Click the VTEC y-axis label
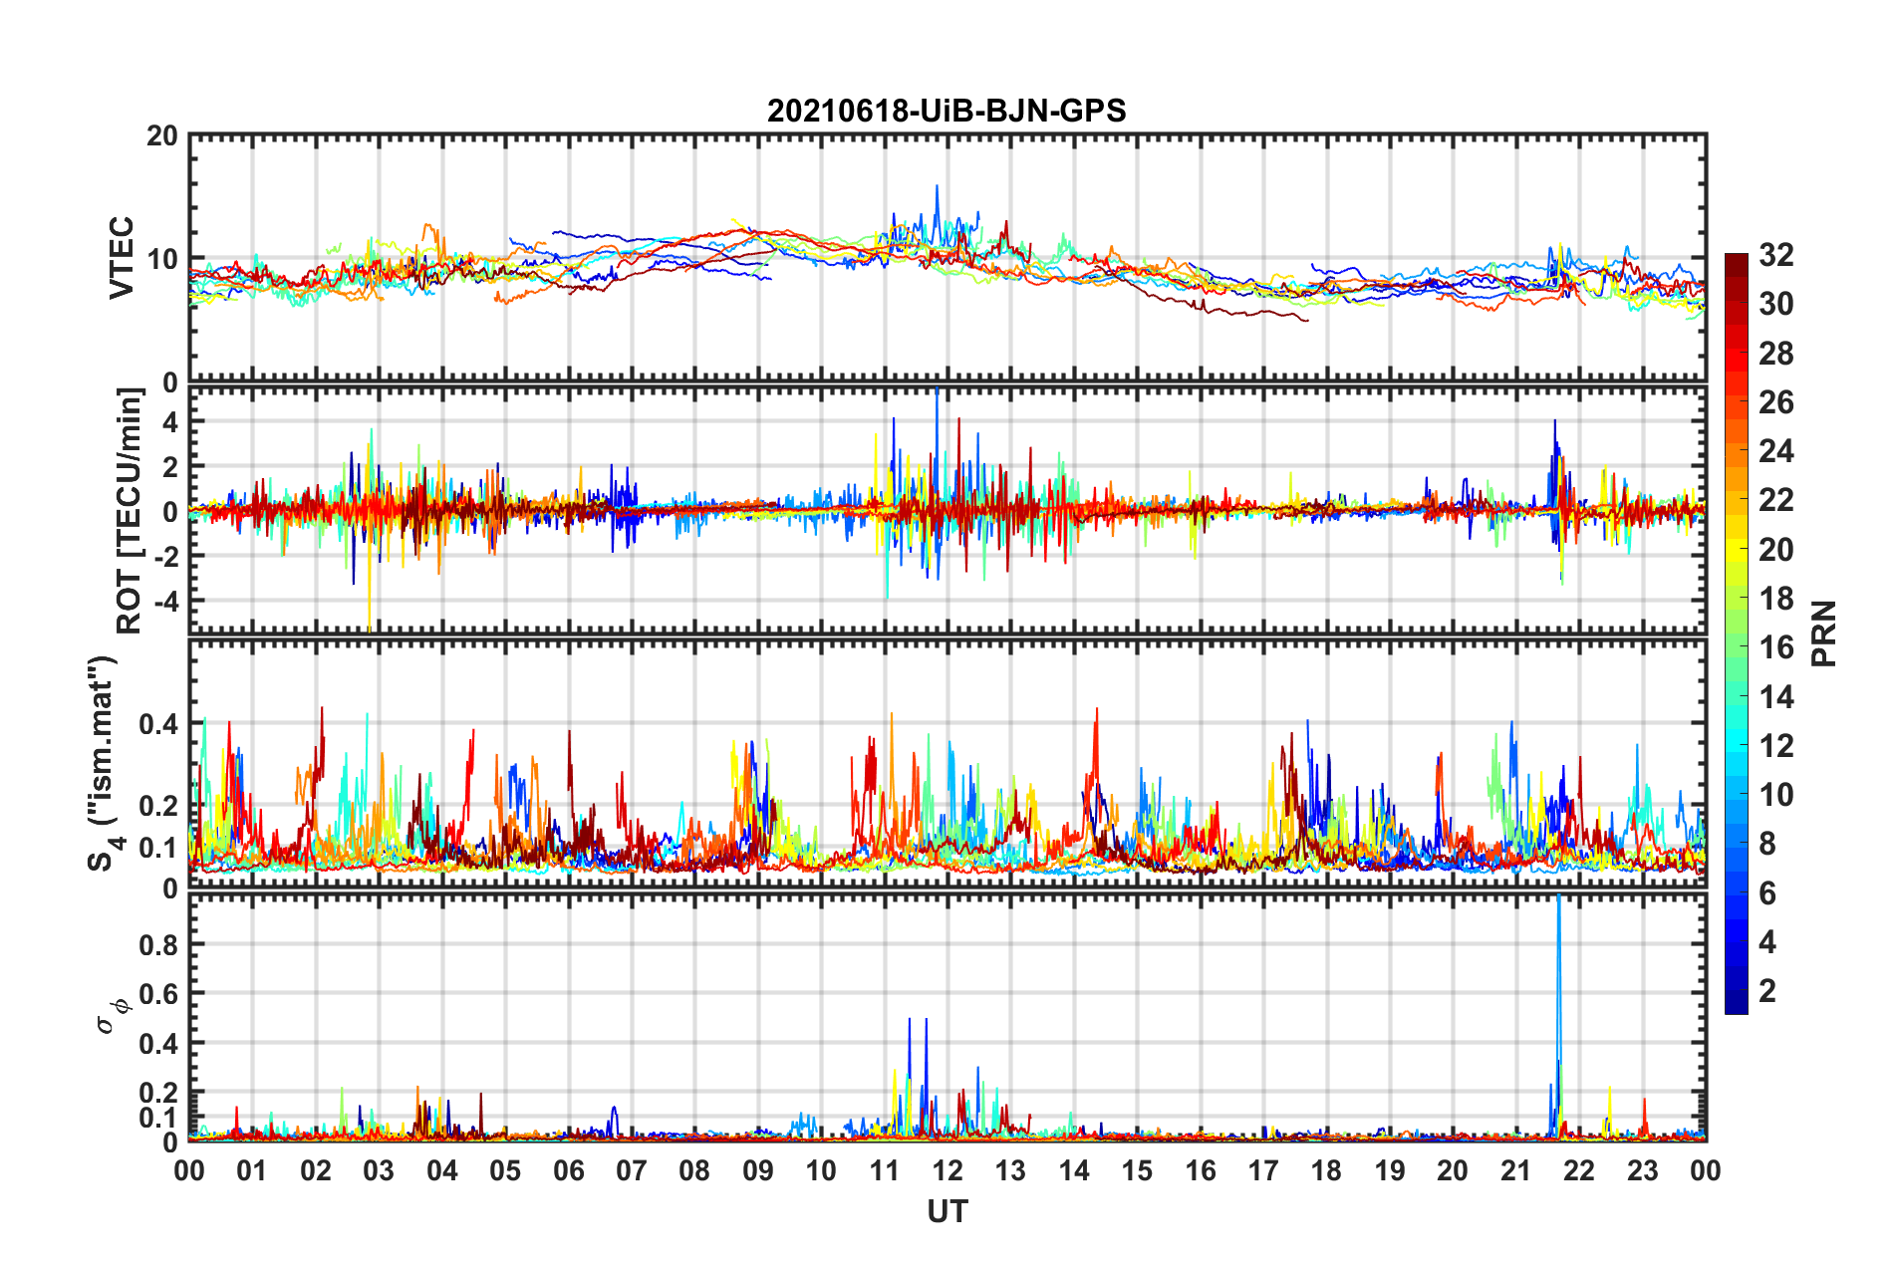 [122, 258]
